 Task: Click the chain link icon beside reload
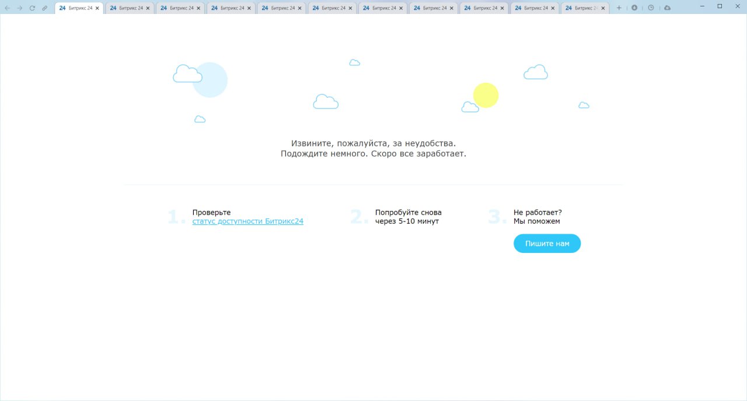pos(44,8)
